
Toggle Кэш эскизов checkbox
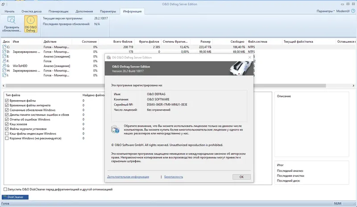7,124
